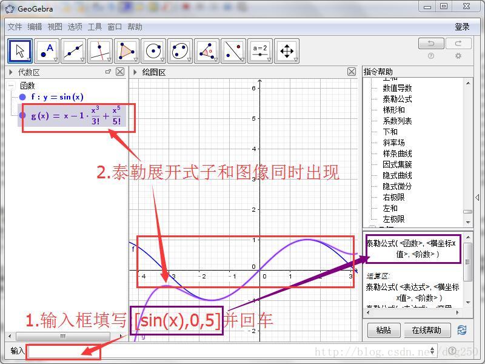485x364 pixels.
Task: Open Slider tool dropdown arrow
Action: [269, 59]
